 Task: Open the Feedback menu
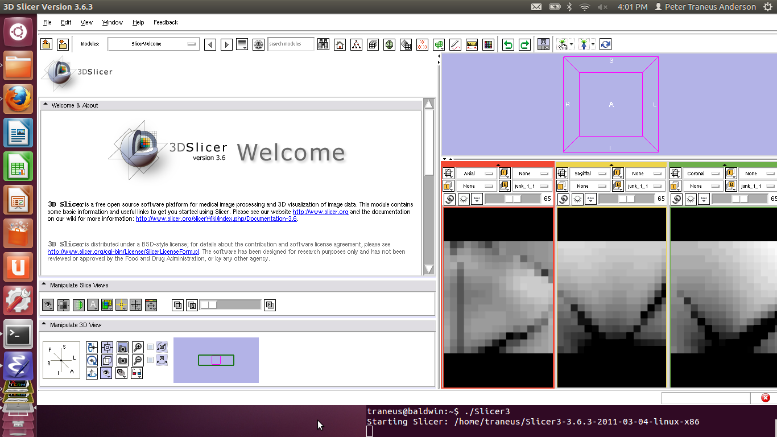click(x=166, y=22)
